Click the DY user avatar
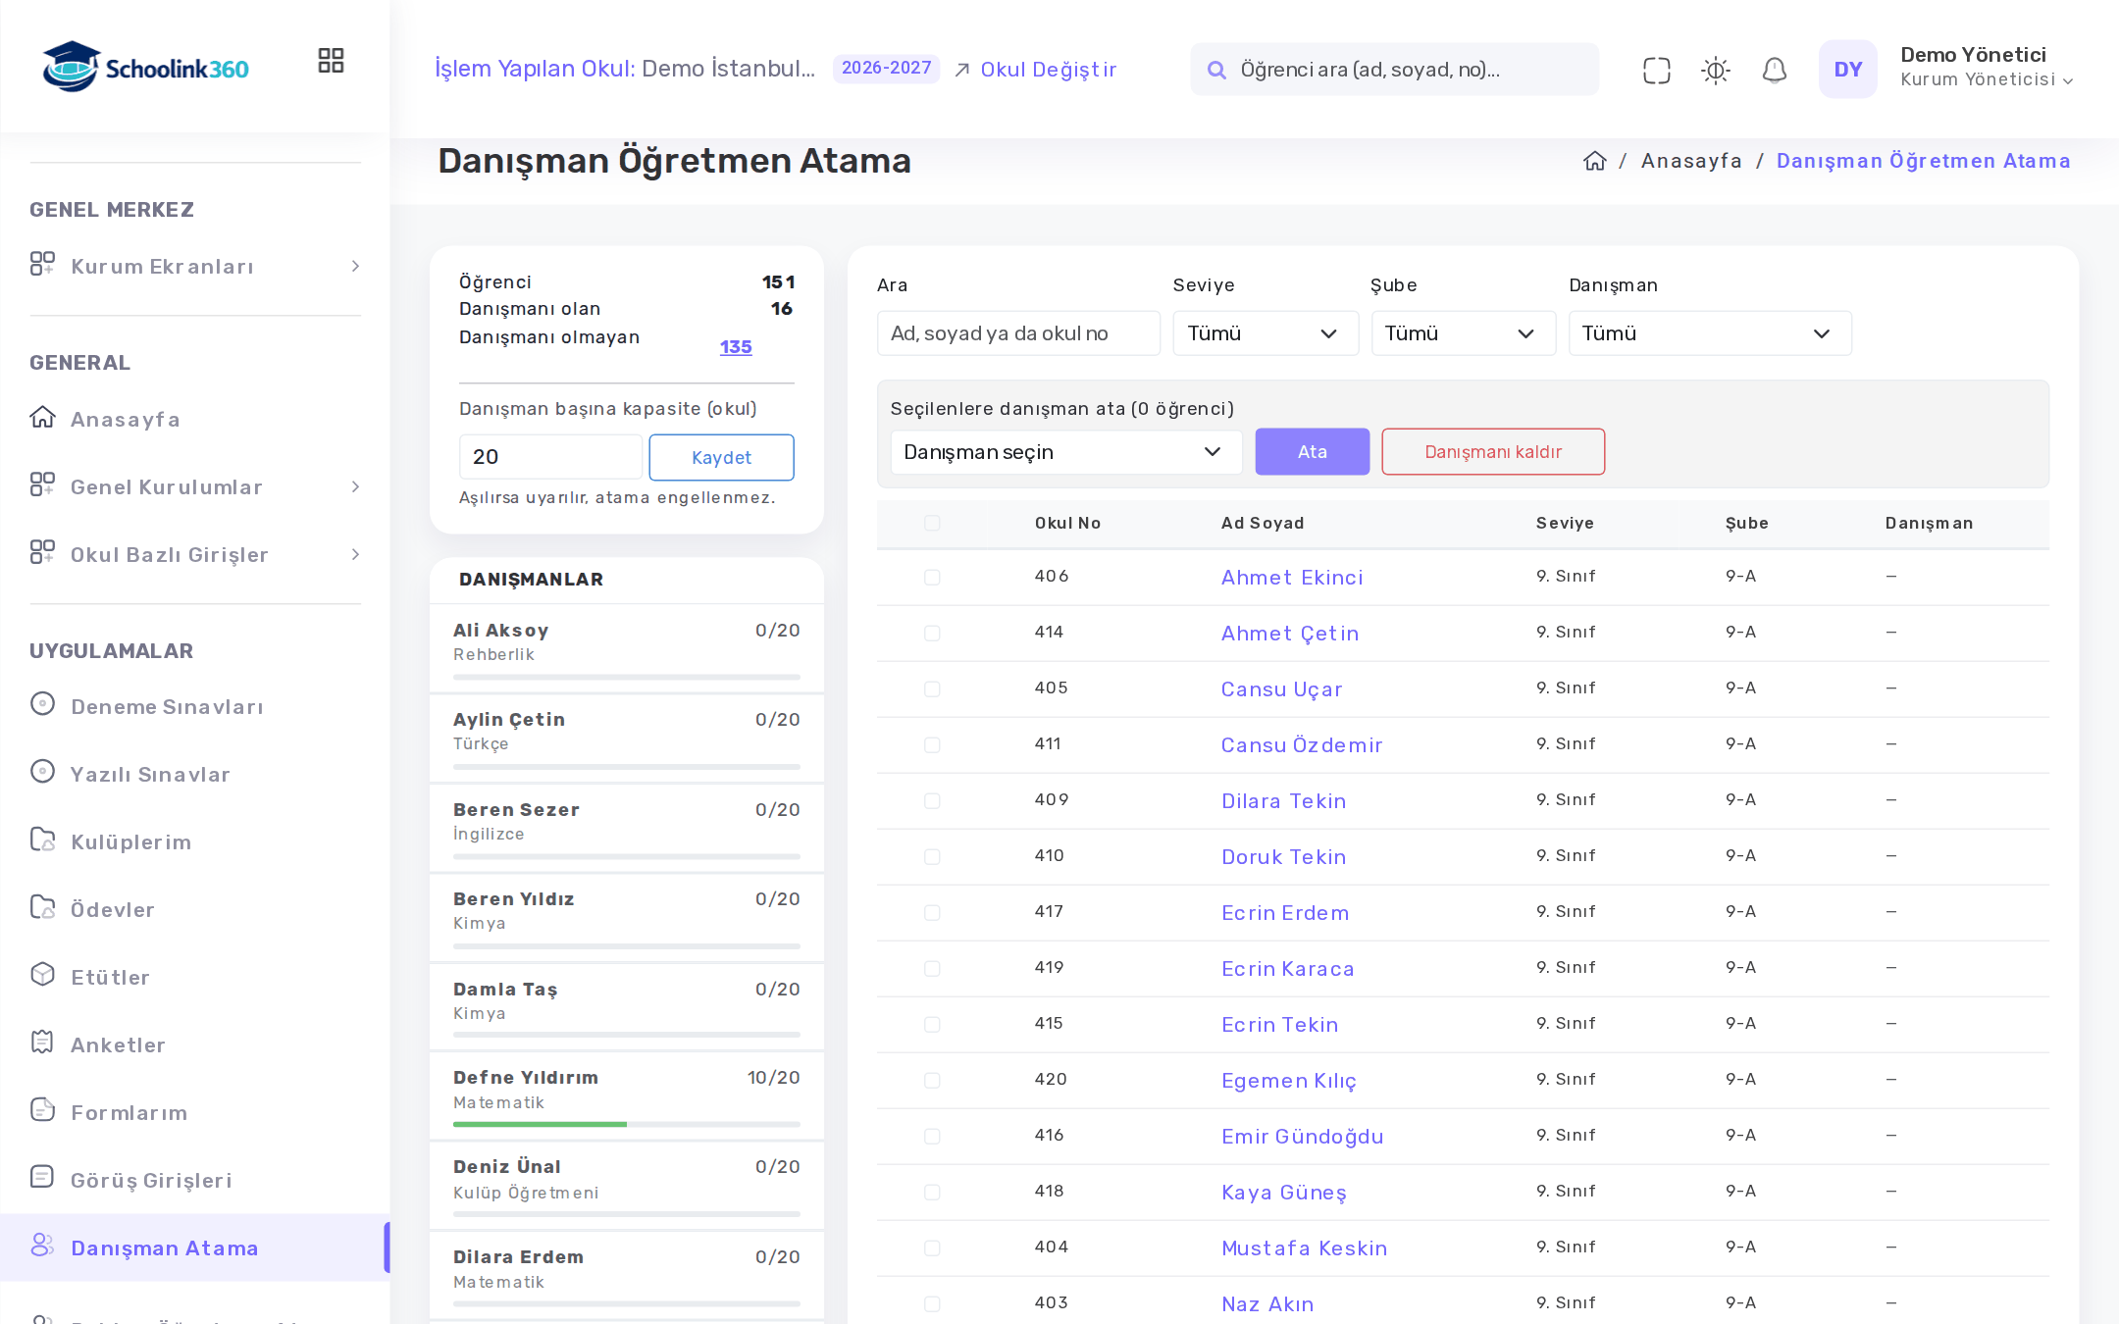The image size is (2119, 1324). coord(1847,70)
